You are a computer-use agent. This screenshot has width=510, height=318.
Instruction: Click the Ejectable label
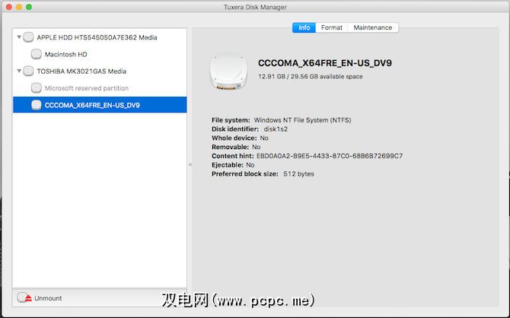228,165
